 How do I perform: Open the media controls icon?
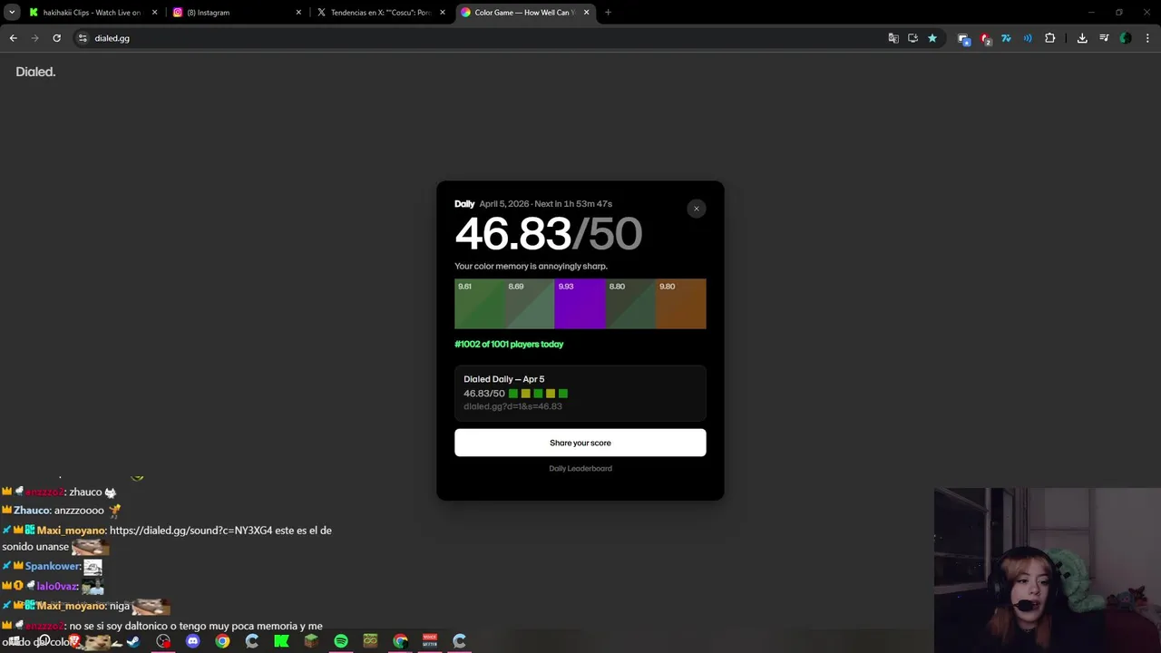click(x=1104, y=38)
